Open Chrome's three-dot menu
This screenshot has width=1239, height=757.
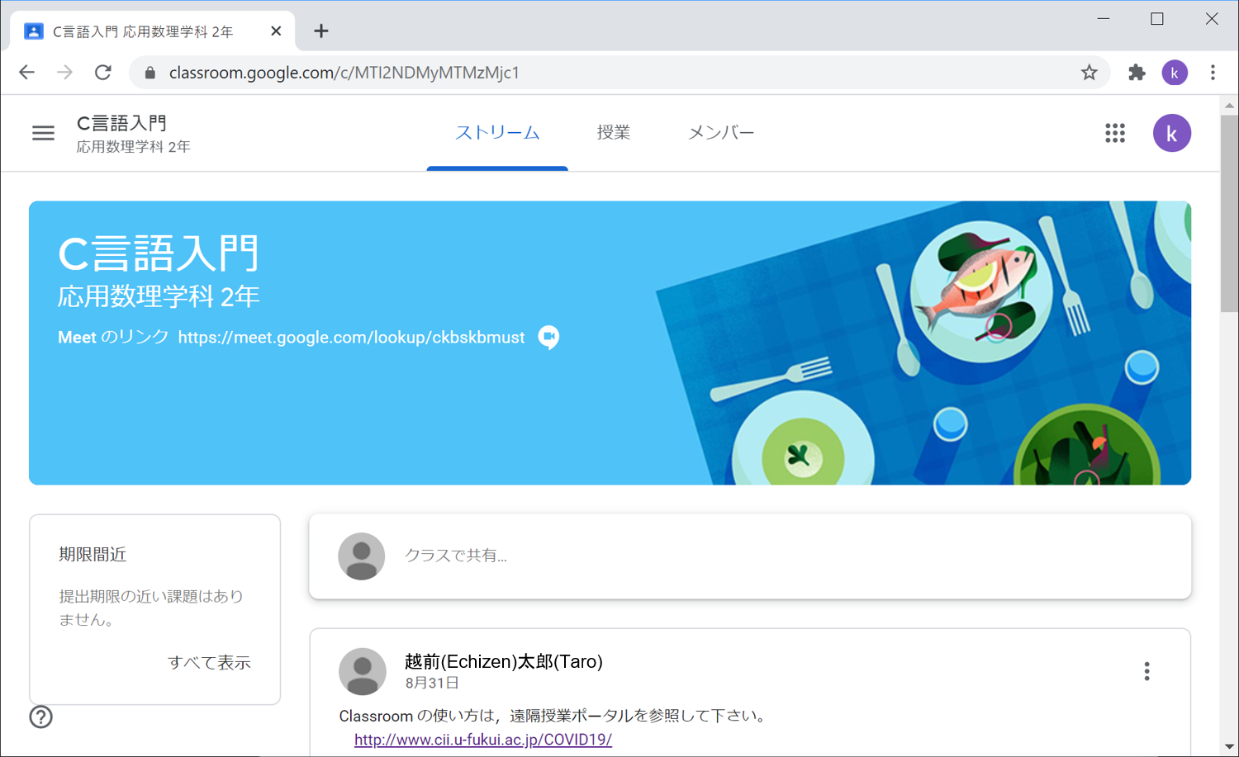(x=1213, y=73)
